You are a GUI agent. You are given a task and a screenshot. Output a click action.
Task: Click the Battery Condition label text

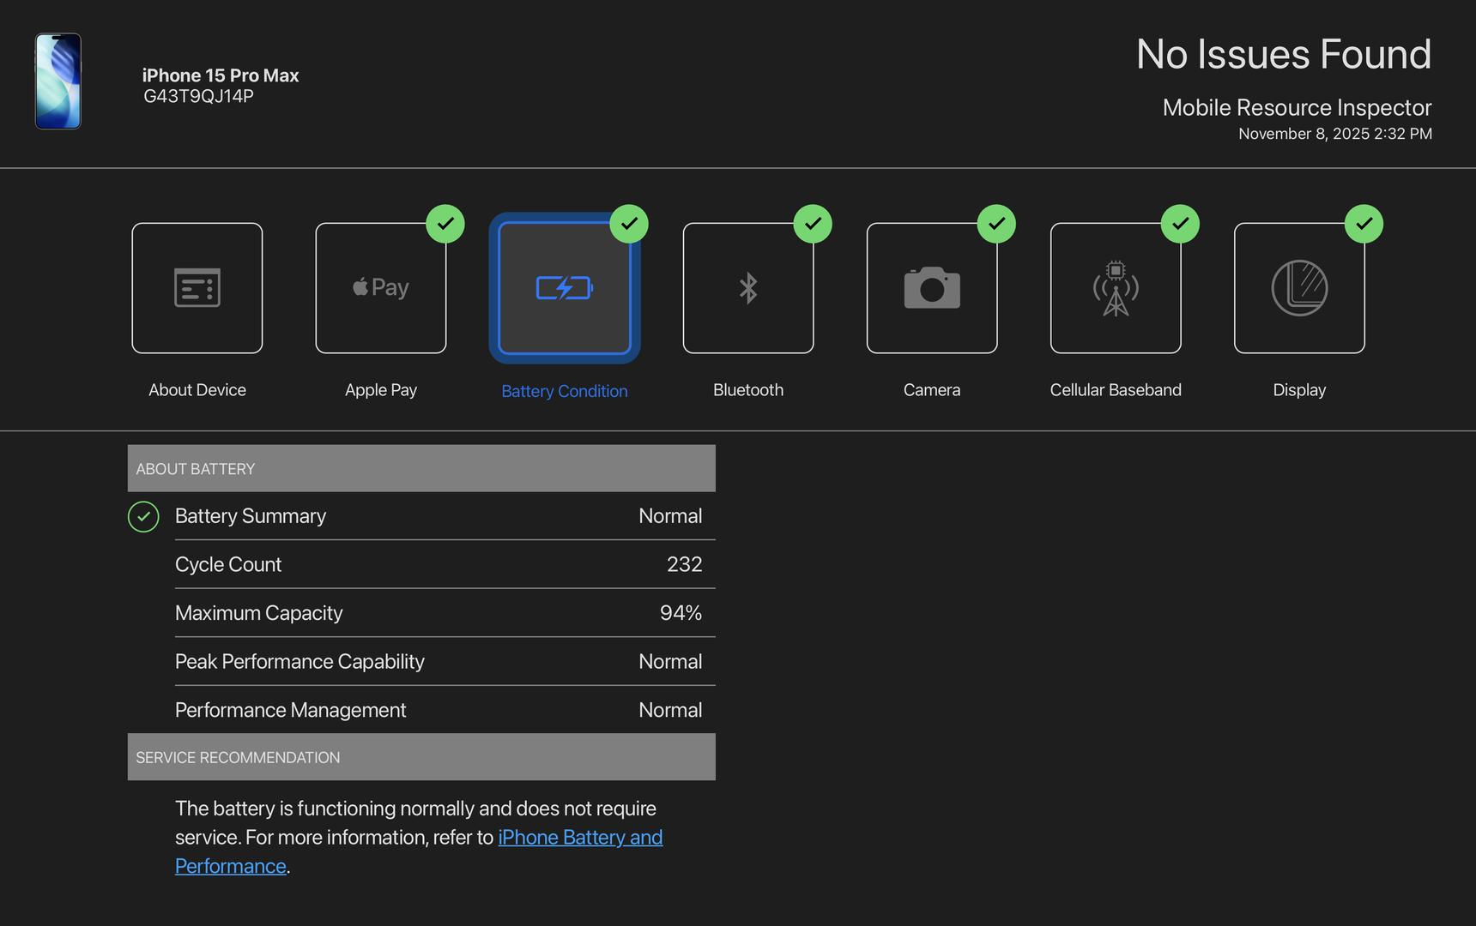[565, 391]
